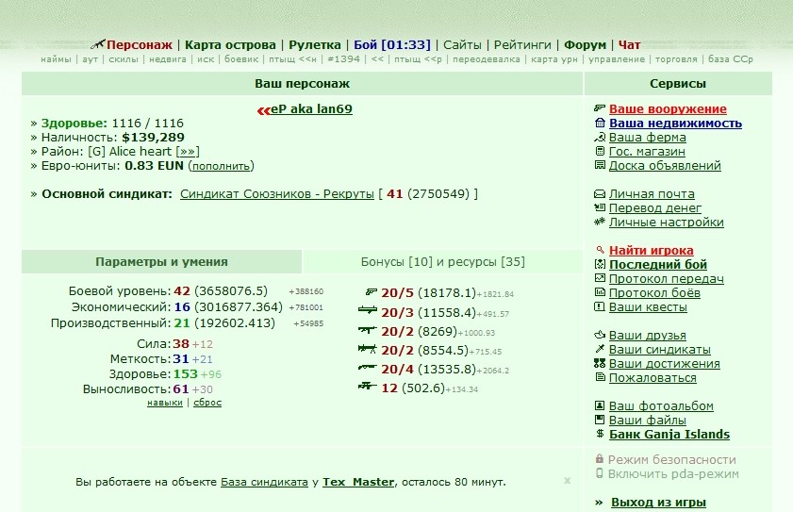Click the скилы shortcut link
793x512 pixels.
pos(124,59)
